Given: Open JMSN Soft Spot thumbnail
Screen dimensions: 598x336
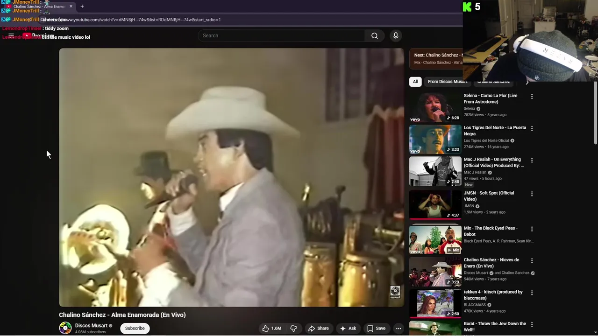Looking at the screenshot, I should 435,204.
